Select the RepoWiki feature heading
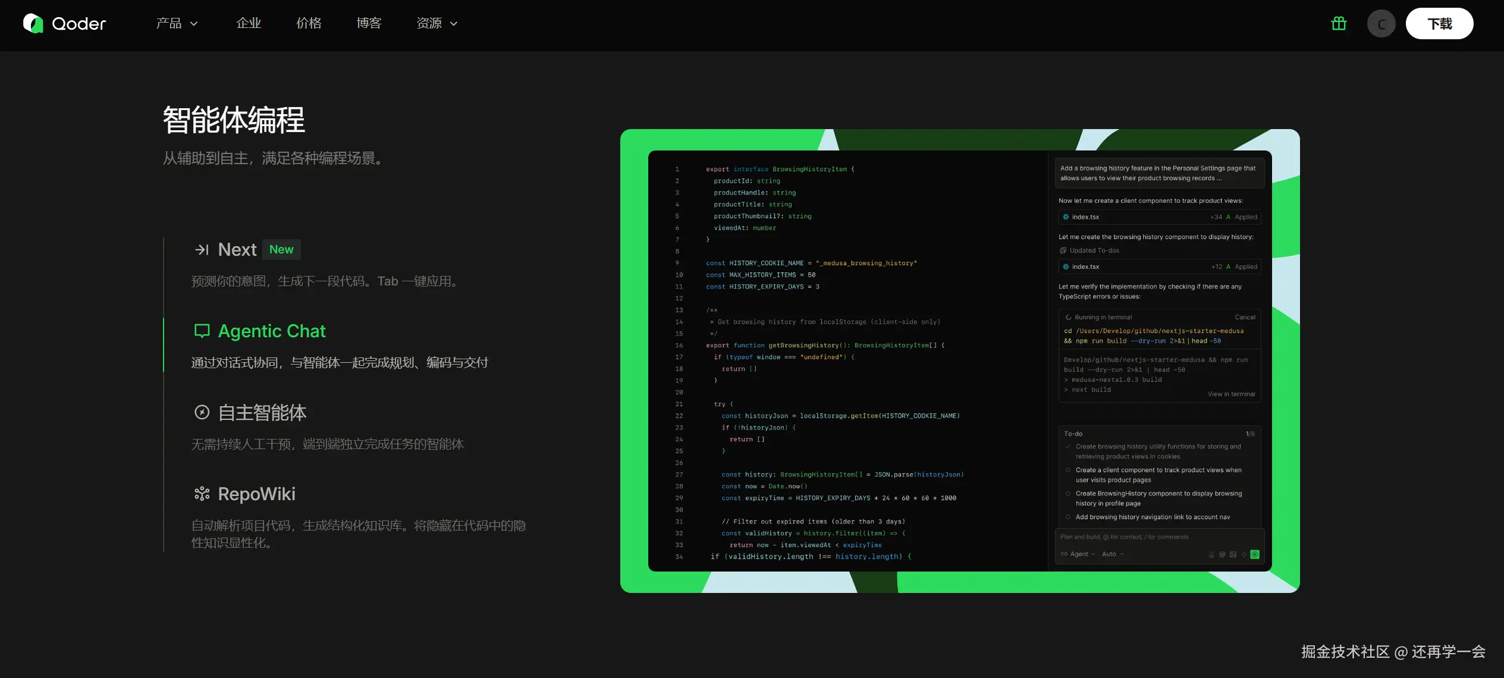1504x678 pixels. pyautogui.click(x=256, y=494)
